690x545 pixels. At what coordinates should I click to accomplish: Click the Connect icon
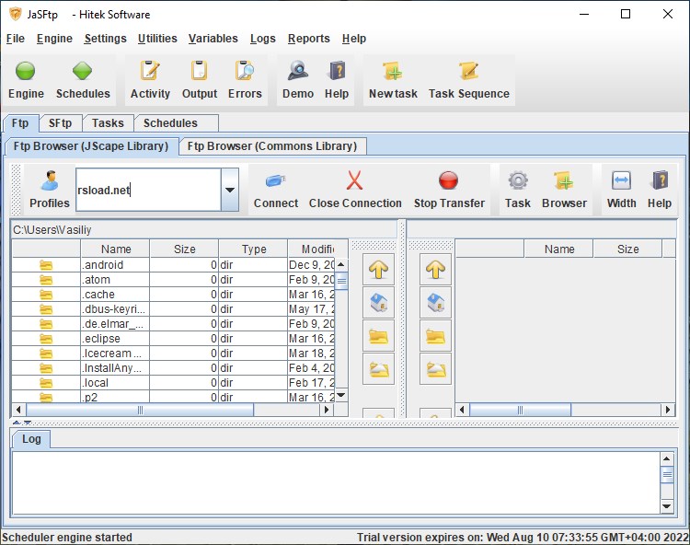[x=276, y=190]
